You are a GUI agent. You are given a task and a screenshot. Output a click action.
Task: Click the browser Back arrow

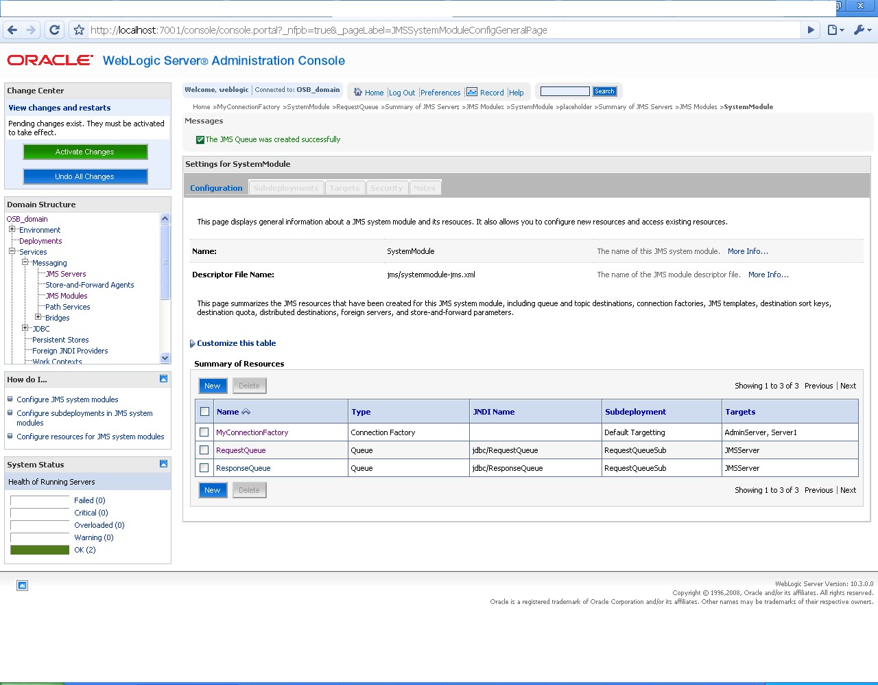pyautogui.click(x=12, y=30)
